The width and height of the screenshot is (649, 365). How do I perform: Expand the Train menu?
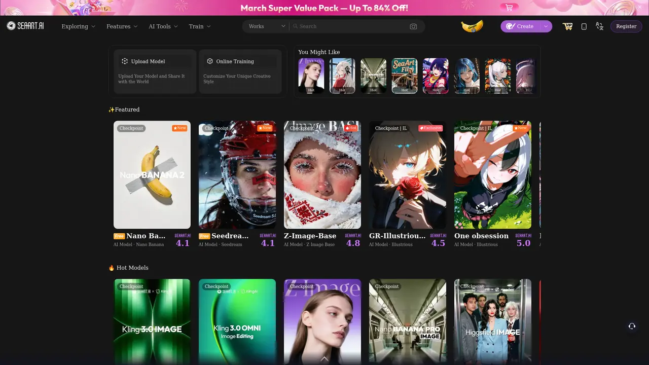[x=200, y=26]
